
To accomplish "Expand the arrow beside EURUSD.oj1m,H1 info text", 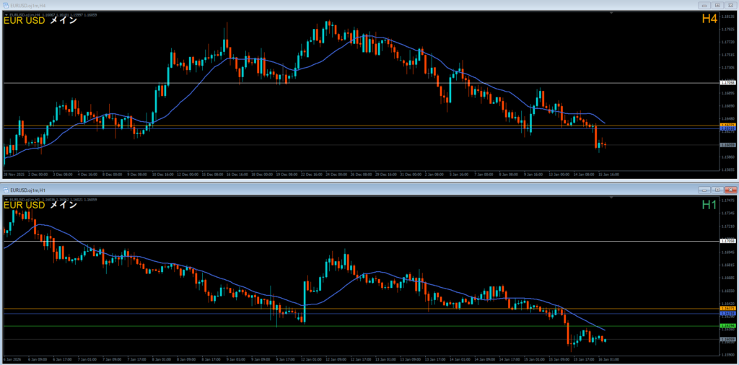I will pos(6,200).
